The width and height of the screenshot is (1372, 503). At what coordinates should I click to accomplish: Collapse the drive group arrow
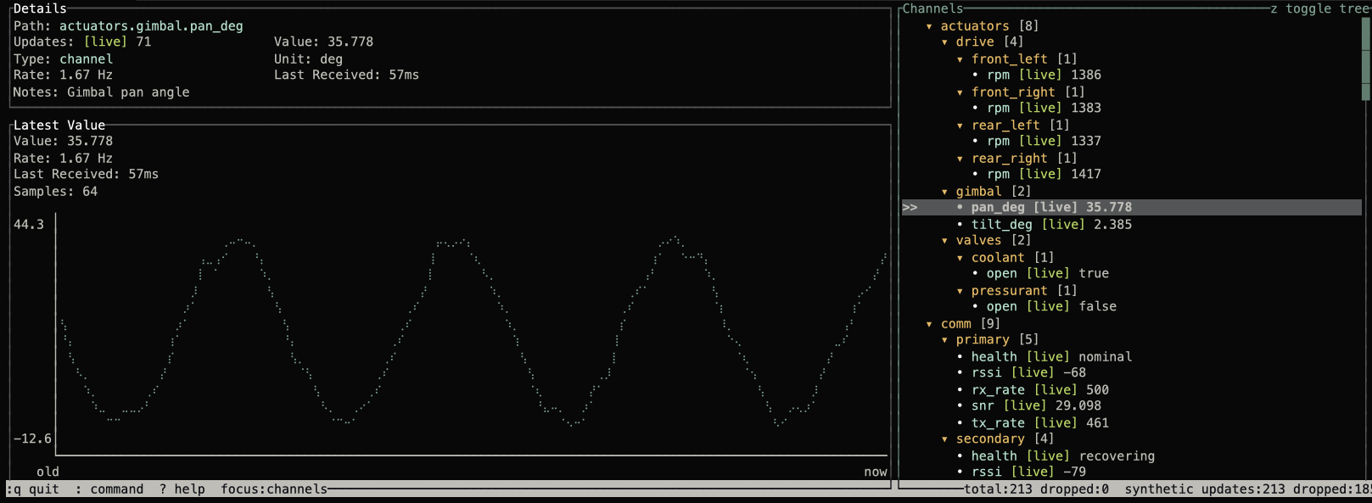point(944,42)
